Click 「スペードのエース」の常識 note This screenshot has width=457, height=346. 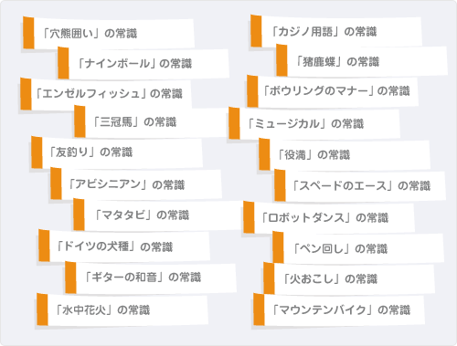click(360, 185)
